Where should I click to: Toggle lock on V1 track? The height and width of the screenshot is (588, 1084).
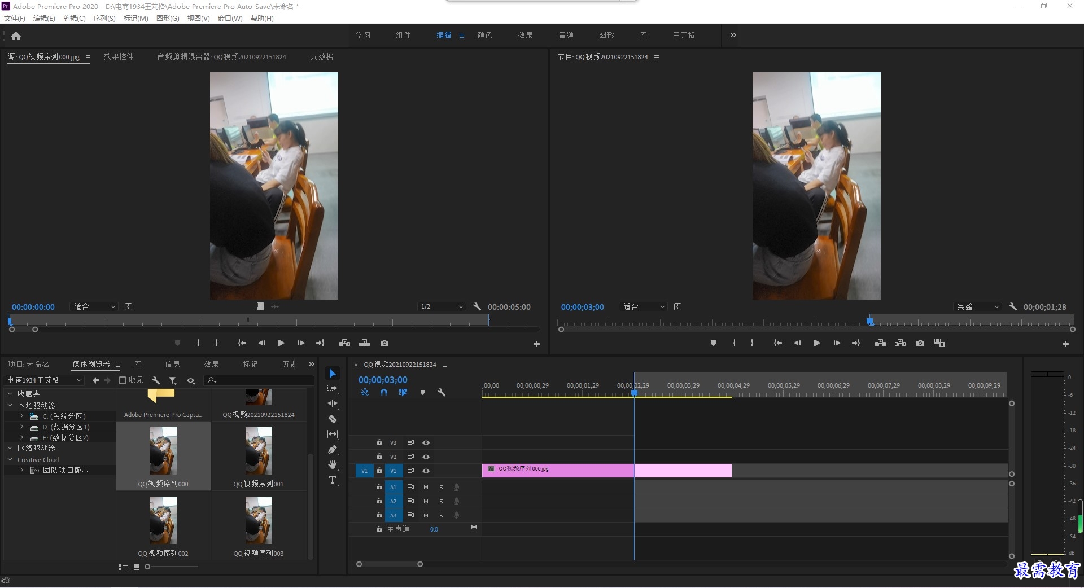click(379, 470)
